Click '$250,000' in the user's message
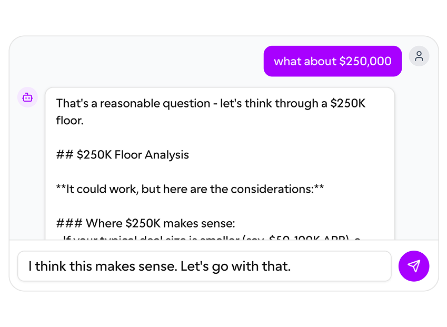Viewport: 447px width, 327px height. (x=365, y=61)
